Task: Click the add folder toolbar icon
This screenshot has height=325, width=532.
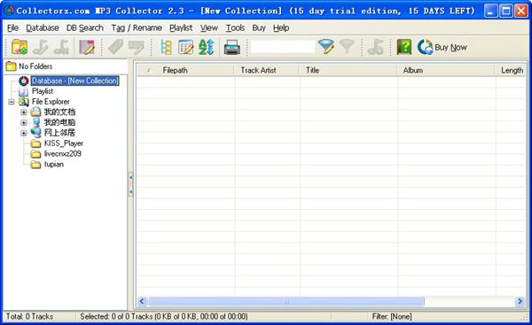Action: tap(20, 47)
